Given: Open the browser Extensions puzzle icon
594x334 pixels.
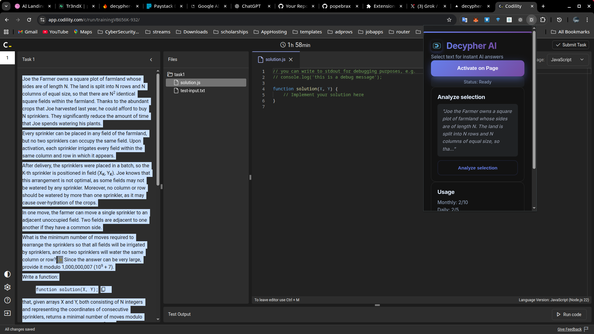Looking at the screenshot, I should tap(543, 20).
